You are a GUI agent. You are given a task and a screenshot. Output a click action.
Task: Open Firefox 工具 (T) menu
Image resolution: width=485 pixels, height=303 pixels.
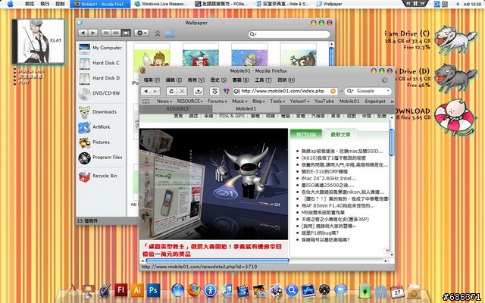tap(263, 80)
